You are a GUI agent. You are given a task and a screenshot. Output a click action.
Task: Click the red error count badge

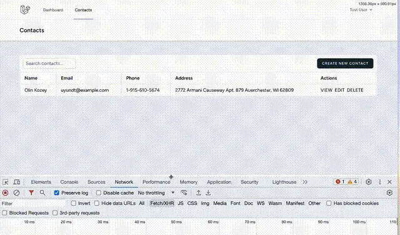[340, 182]
